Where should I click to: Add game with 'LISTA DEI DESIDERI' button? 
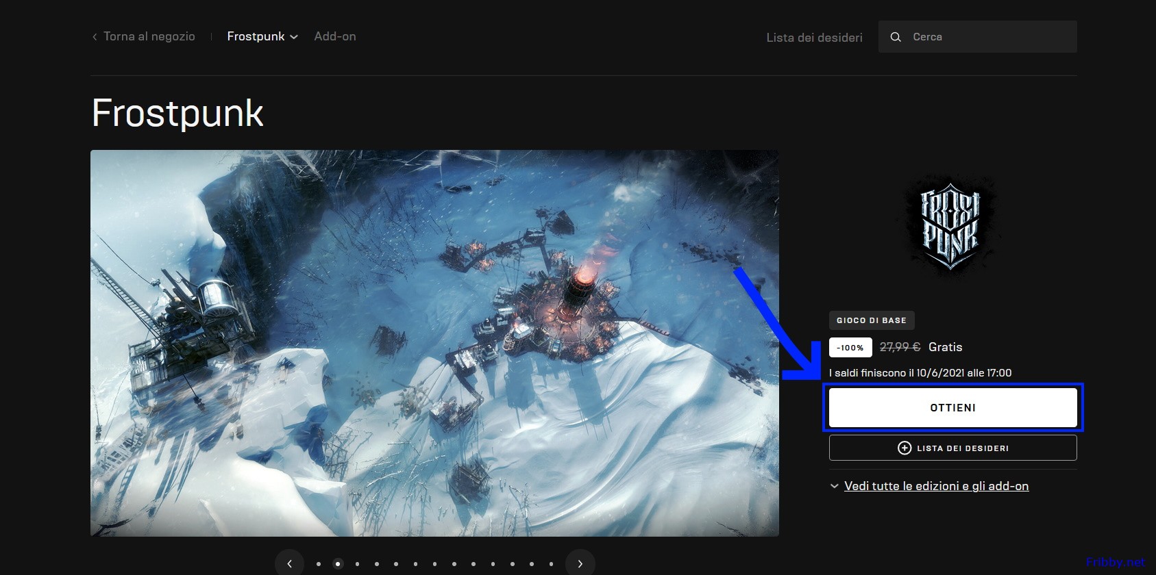click(953, 448)
